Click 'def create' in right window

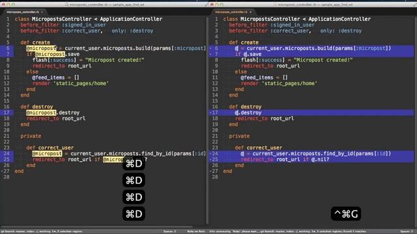244,42
